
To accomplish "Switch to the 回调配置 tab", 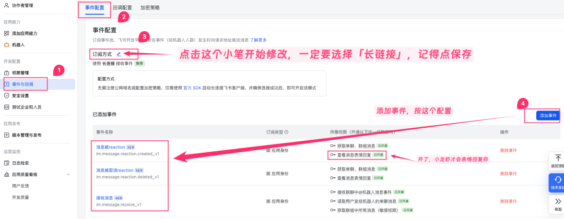I will (x=122, y=8).
